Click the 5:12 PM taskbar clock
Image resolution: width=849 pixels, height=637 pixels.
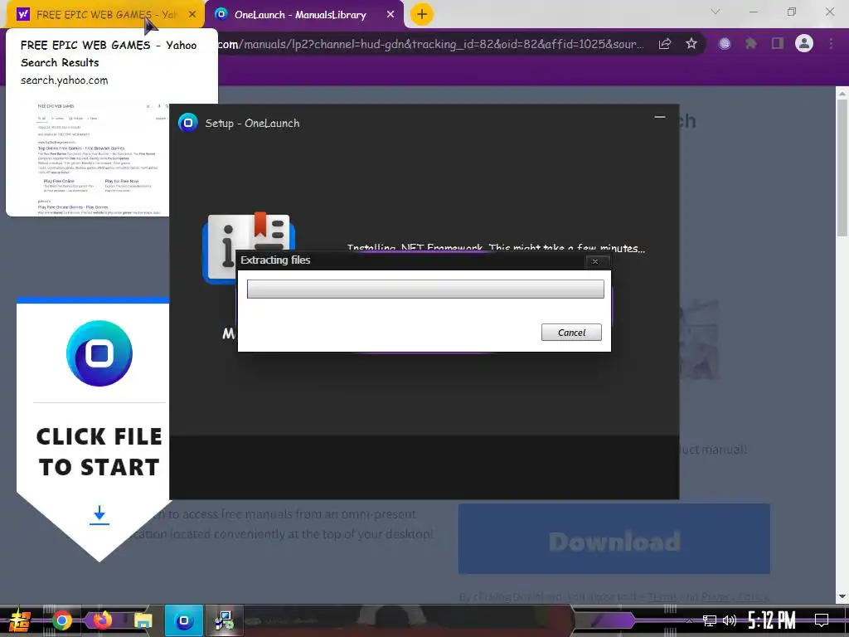tap(772, 620)
